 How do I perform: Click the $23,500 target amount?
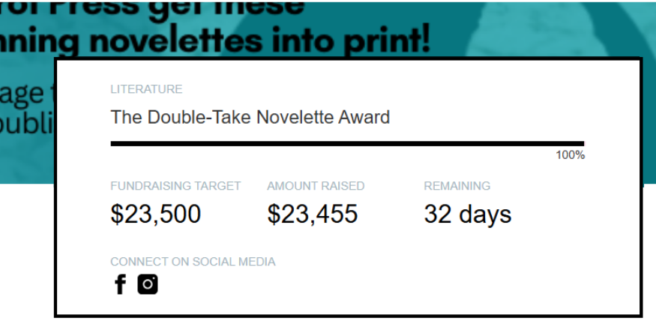tap(156, 214)
